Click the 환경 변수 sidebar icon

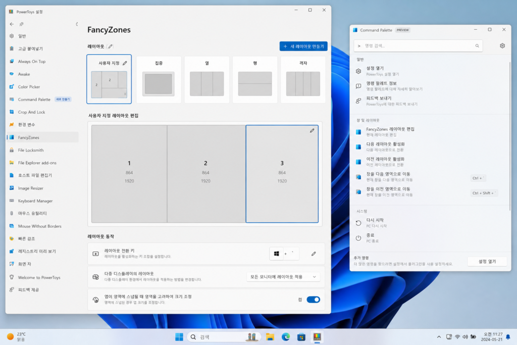(x=12, y=125)
